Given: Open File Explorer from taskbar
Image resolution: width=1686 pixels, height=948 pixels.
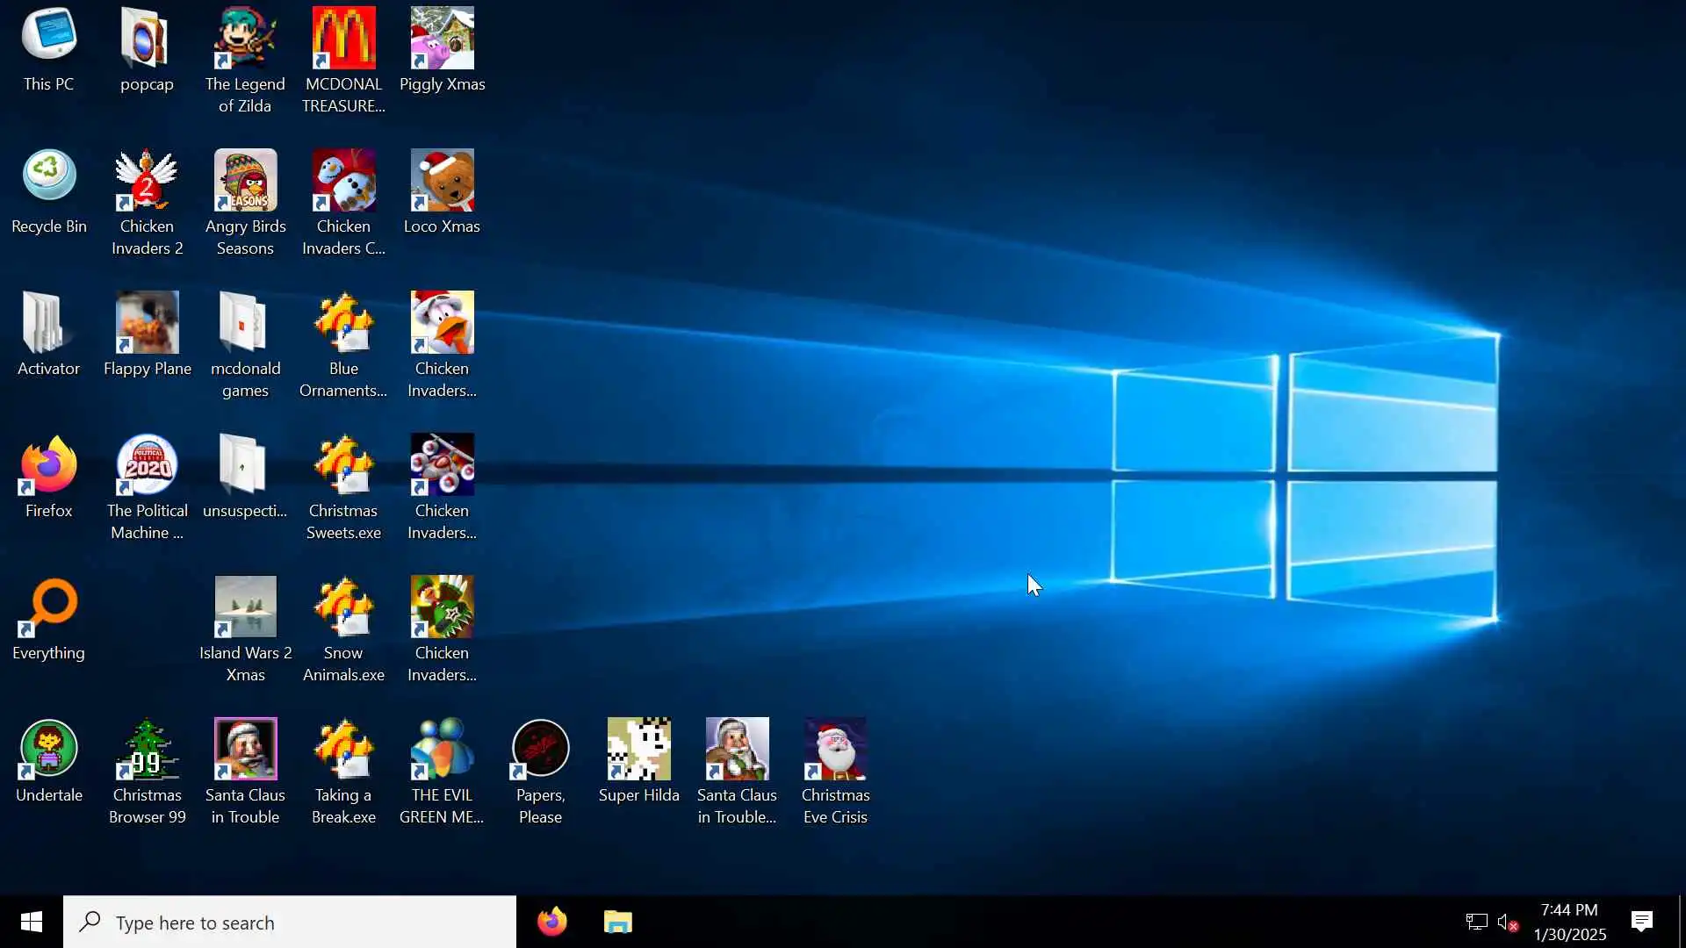Looking at the screenshot, I should pos(618,922).
